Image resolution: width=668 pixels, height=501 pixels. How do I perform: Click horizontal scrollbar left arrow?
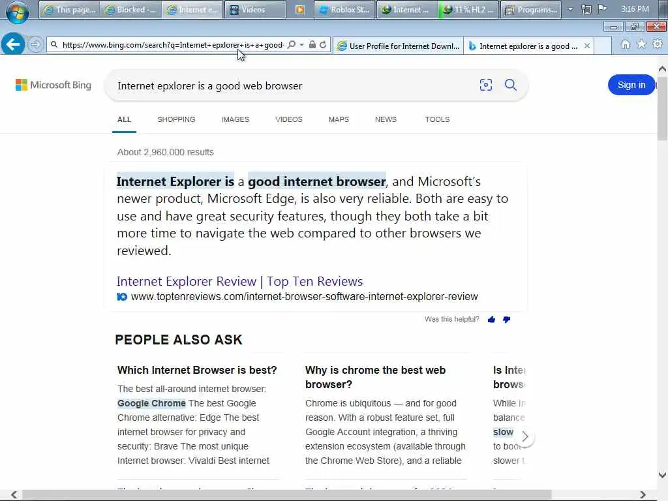click(x=14, y=494)
